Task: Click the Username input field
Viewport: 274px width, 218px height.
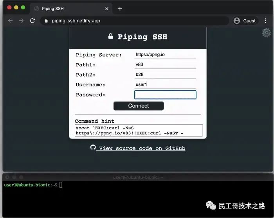Action: point(165,85)
